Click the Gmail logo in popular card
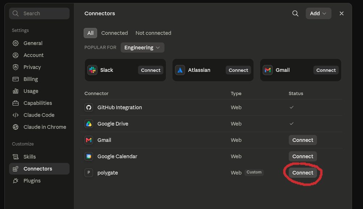The width and height of the screenshot is (363, 209). [268, 70]
